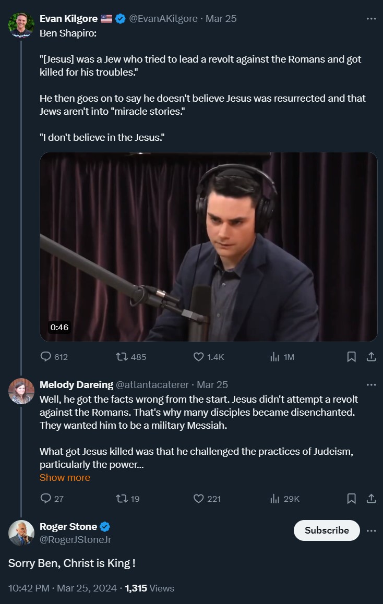
Task: View analytics on Evan Kilgore's post
Action: 275,357
